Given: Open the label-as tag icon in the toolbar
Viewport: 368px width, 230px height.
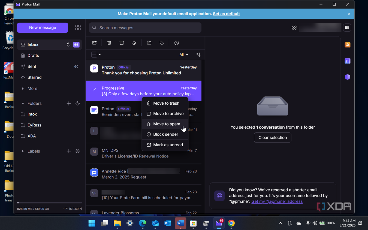Looking at the screenshot, I should tap(162, 43).
